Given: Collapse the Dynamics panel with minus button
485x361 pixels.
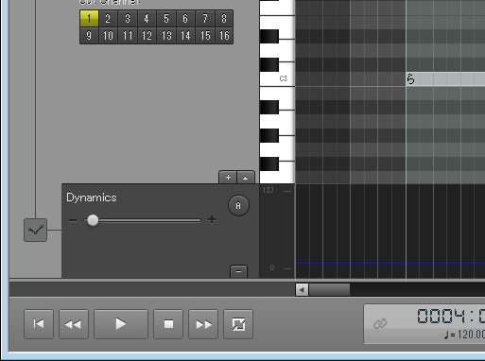Looking at the screenshot, I should [x=238, y=271].
